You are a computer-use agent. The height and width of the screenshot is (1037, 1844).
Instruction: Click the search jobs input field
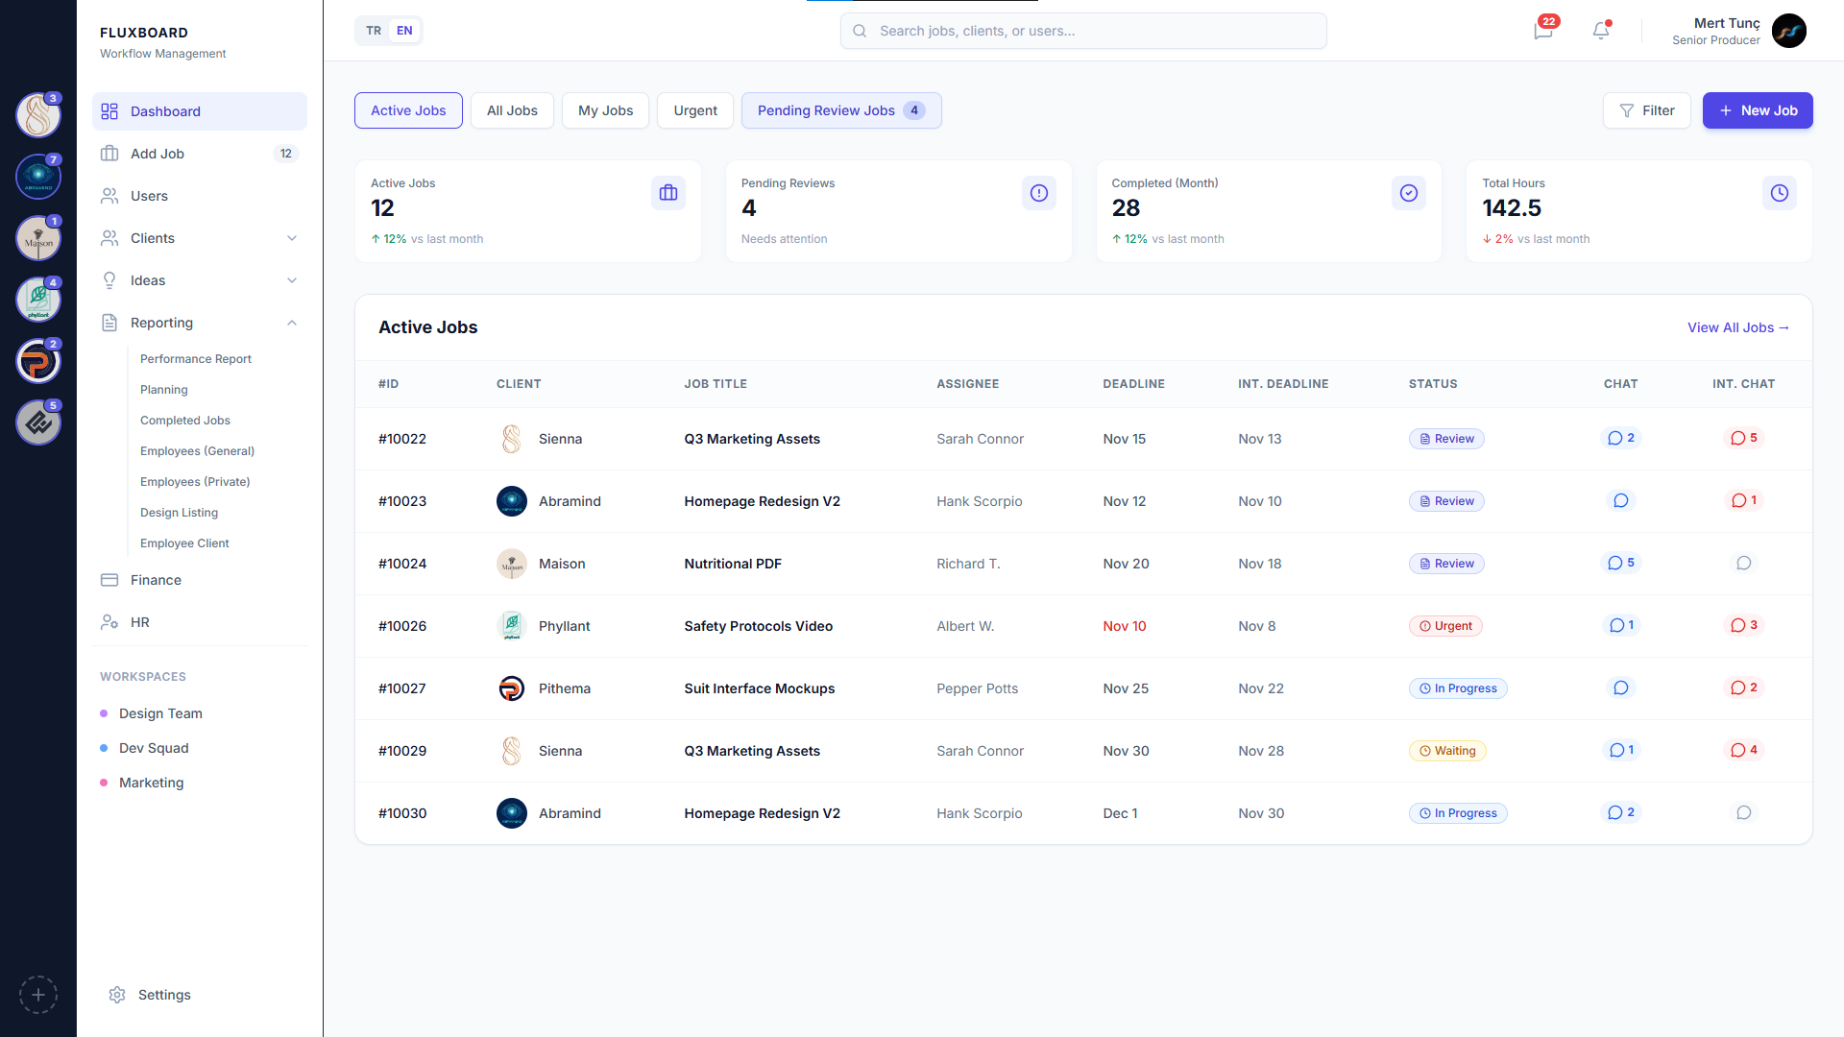[1082, 31]
